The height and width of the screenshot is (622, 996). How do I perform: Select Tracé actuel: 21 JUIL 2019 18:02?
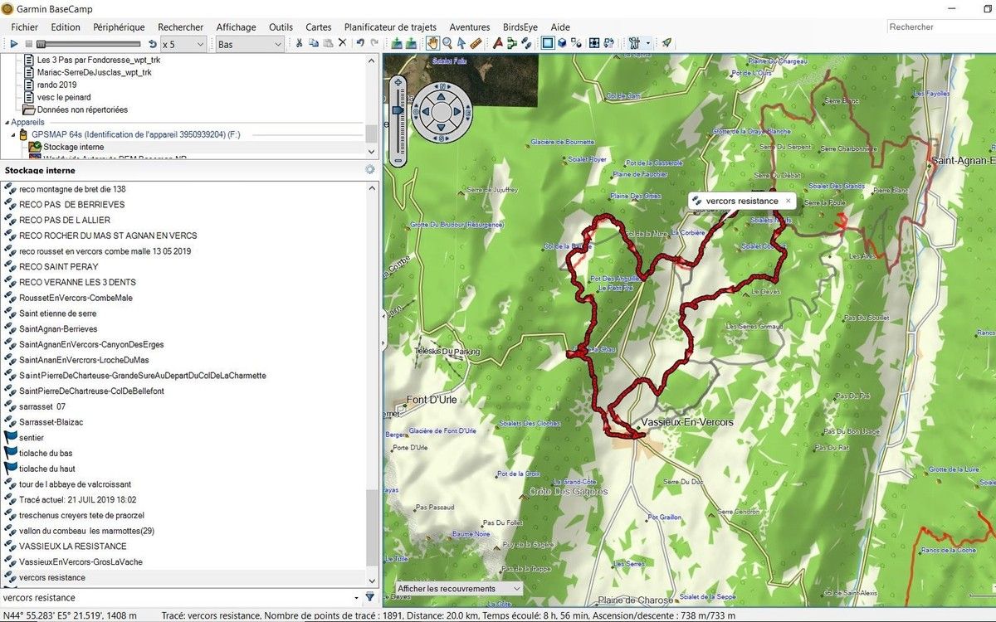[77, 500]
